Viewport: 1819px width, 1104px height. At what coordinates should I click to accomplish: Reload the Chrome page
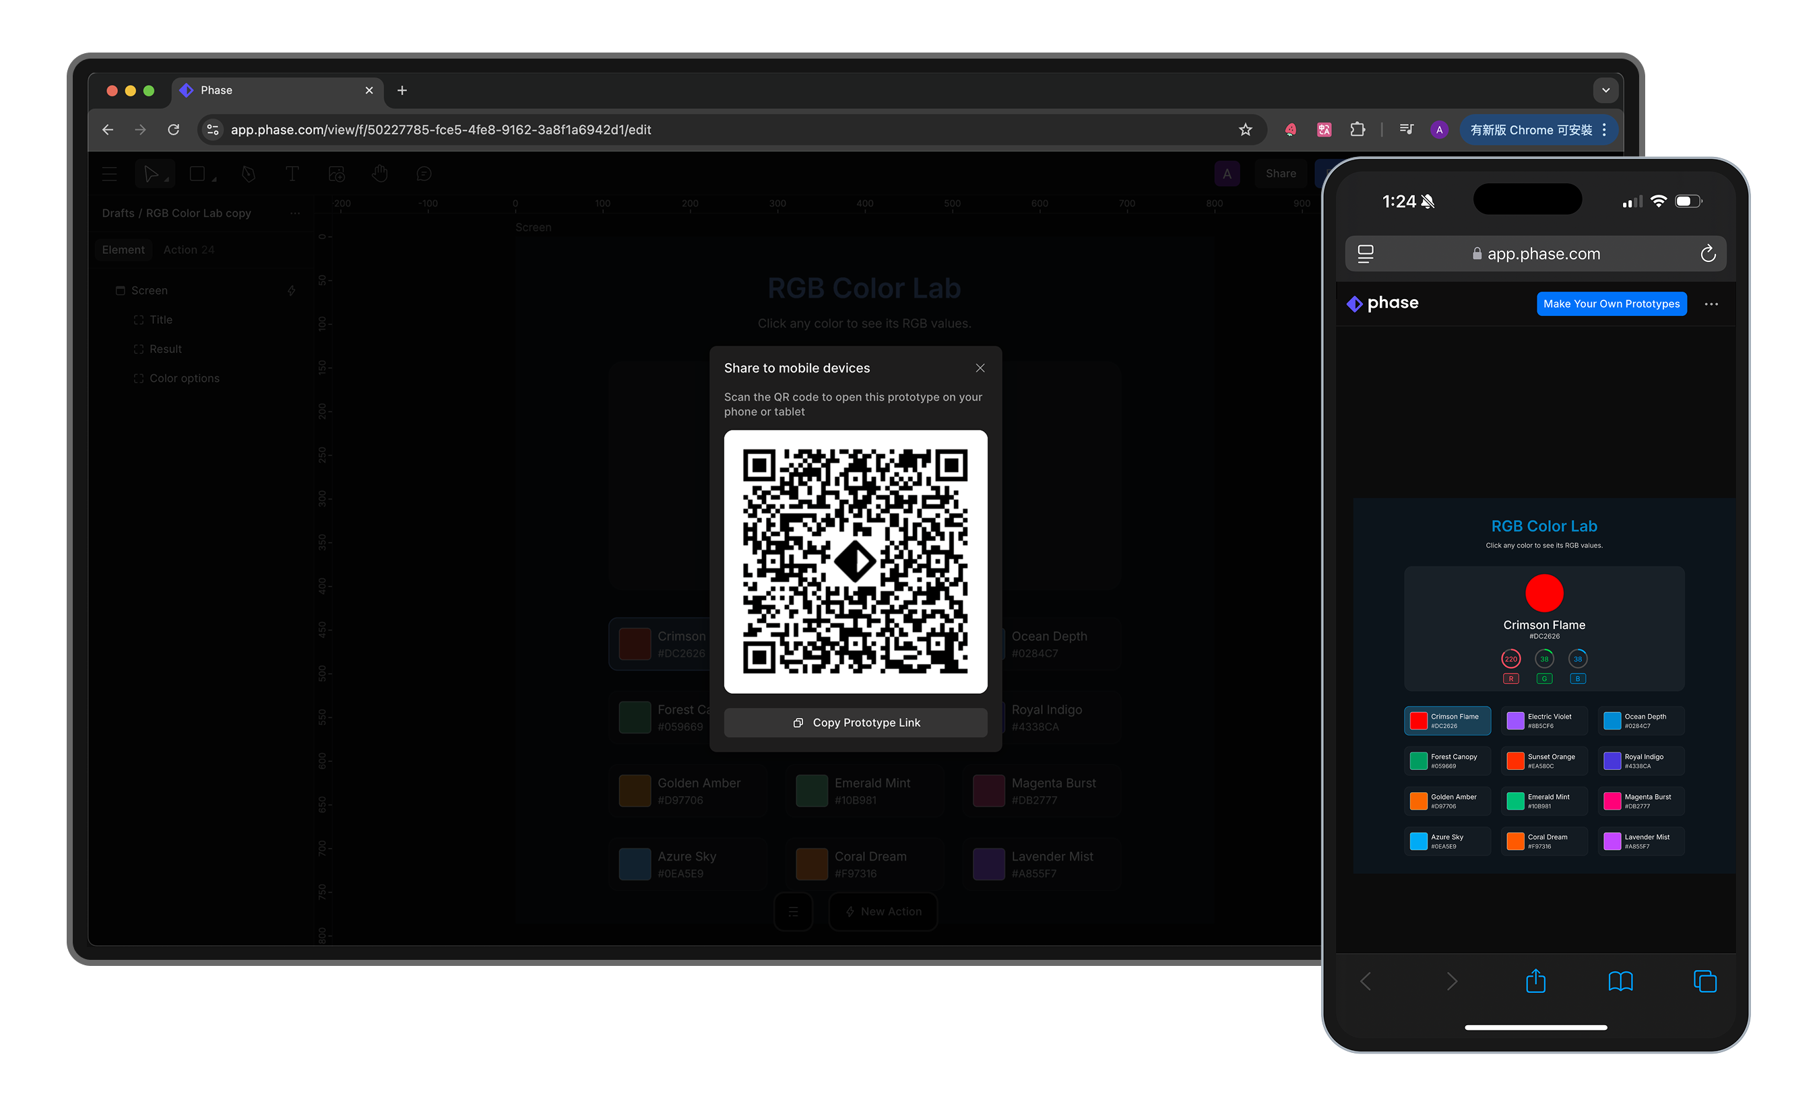[174, 130]
